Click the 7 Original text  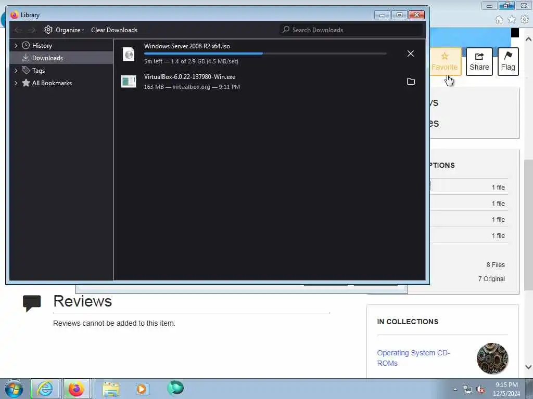click(491, 279)
